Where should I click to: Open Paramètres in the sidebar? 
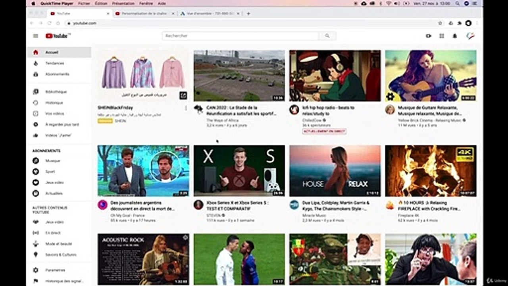[x=59, y=270]
